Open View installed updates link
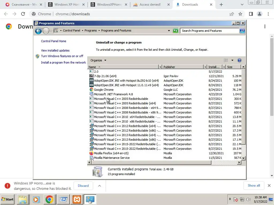Image resolution: width=274 pixels, height=205 pixels. click(x=55, y=50)
